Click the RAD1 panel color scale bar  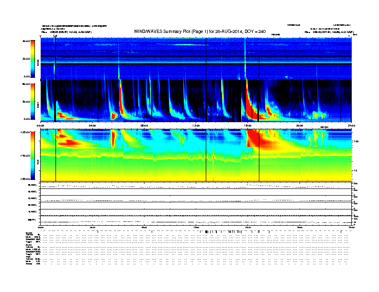33,101
